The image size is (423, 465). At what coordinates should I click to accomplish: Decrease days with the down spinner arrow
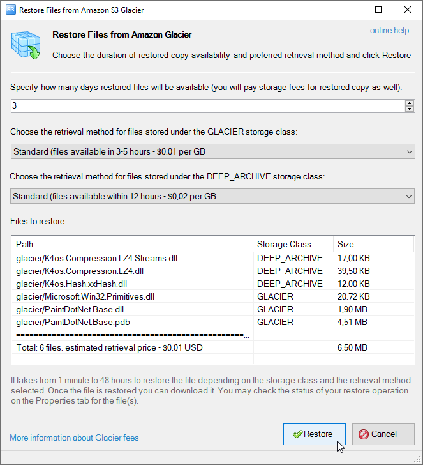click(x=410, y=109)
